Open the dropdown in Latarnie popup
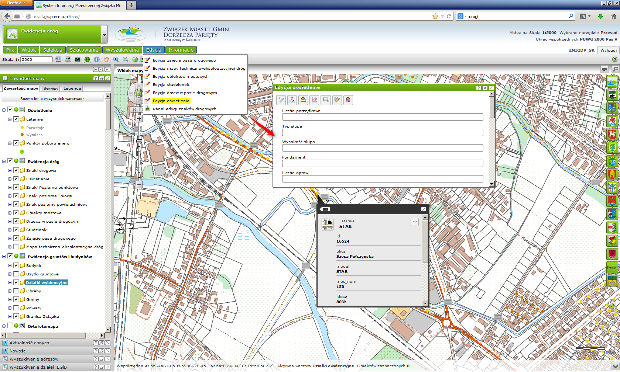The height and width of the screenshot is (372, 620). click(415, 222)
